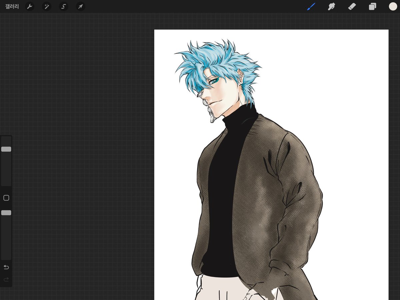This screenshot has height=300, width=400.
Task: Tap the square Modify button in sidebar
Action: 6,198
